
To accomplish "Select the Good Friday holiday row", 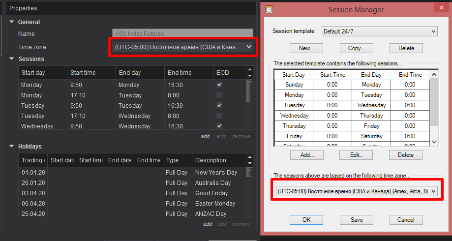I will [x=133, y=193].
